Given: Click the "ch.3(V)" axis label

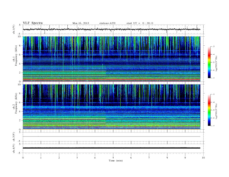Looking at the screenshot, I should click(14, 137).
